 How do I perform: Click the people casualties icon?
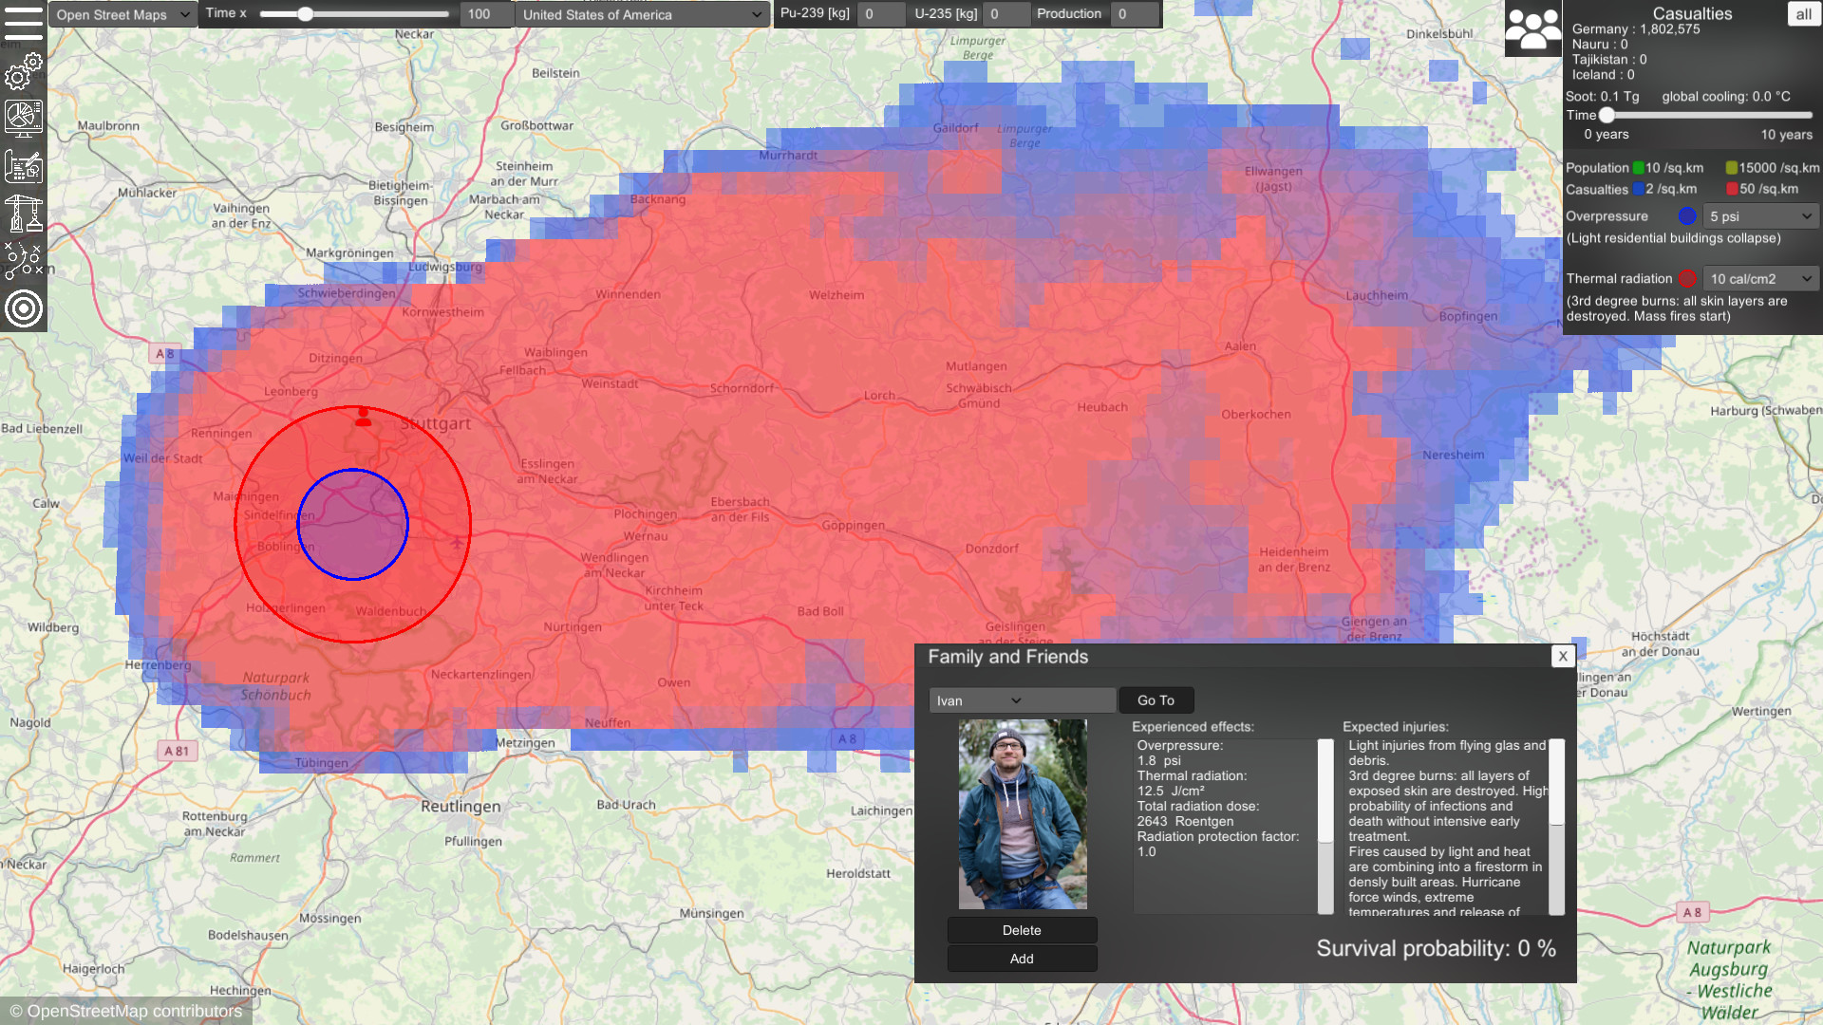(x=1532, y=28)
